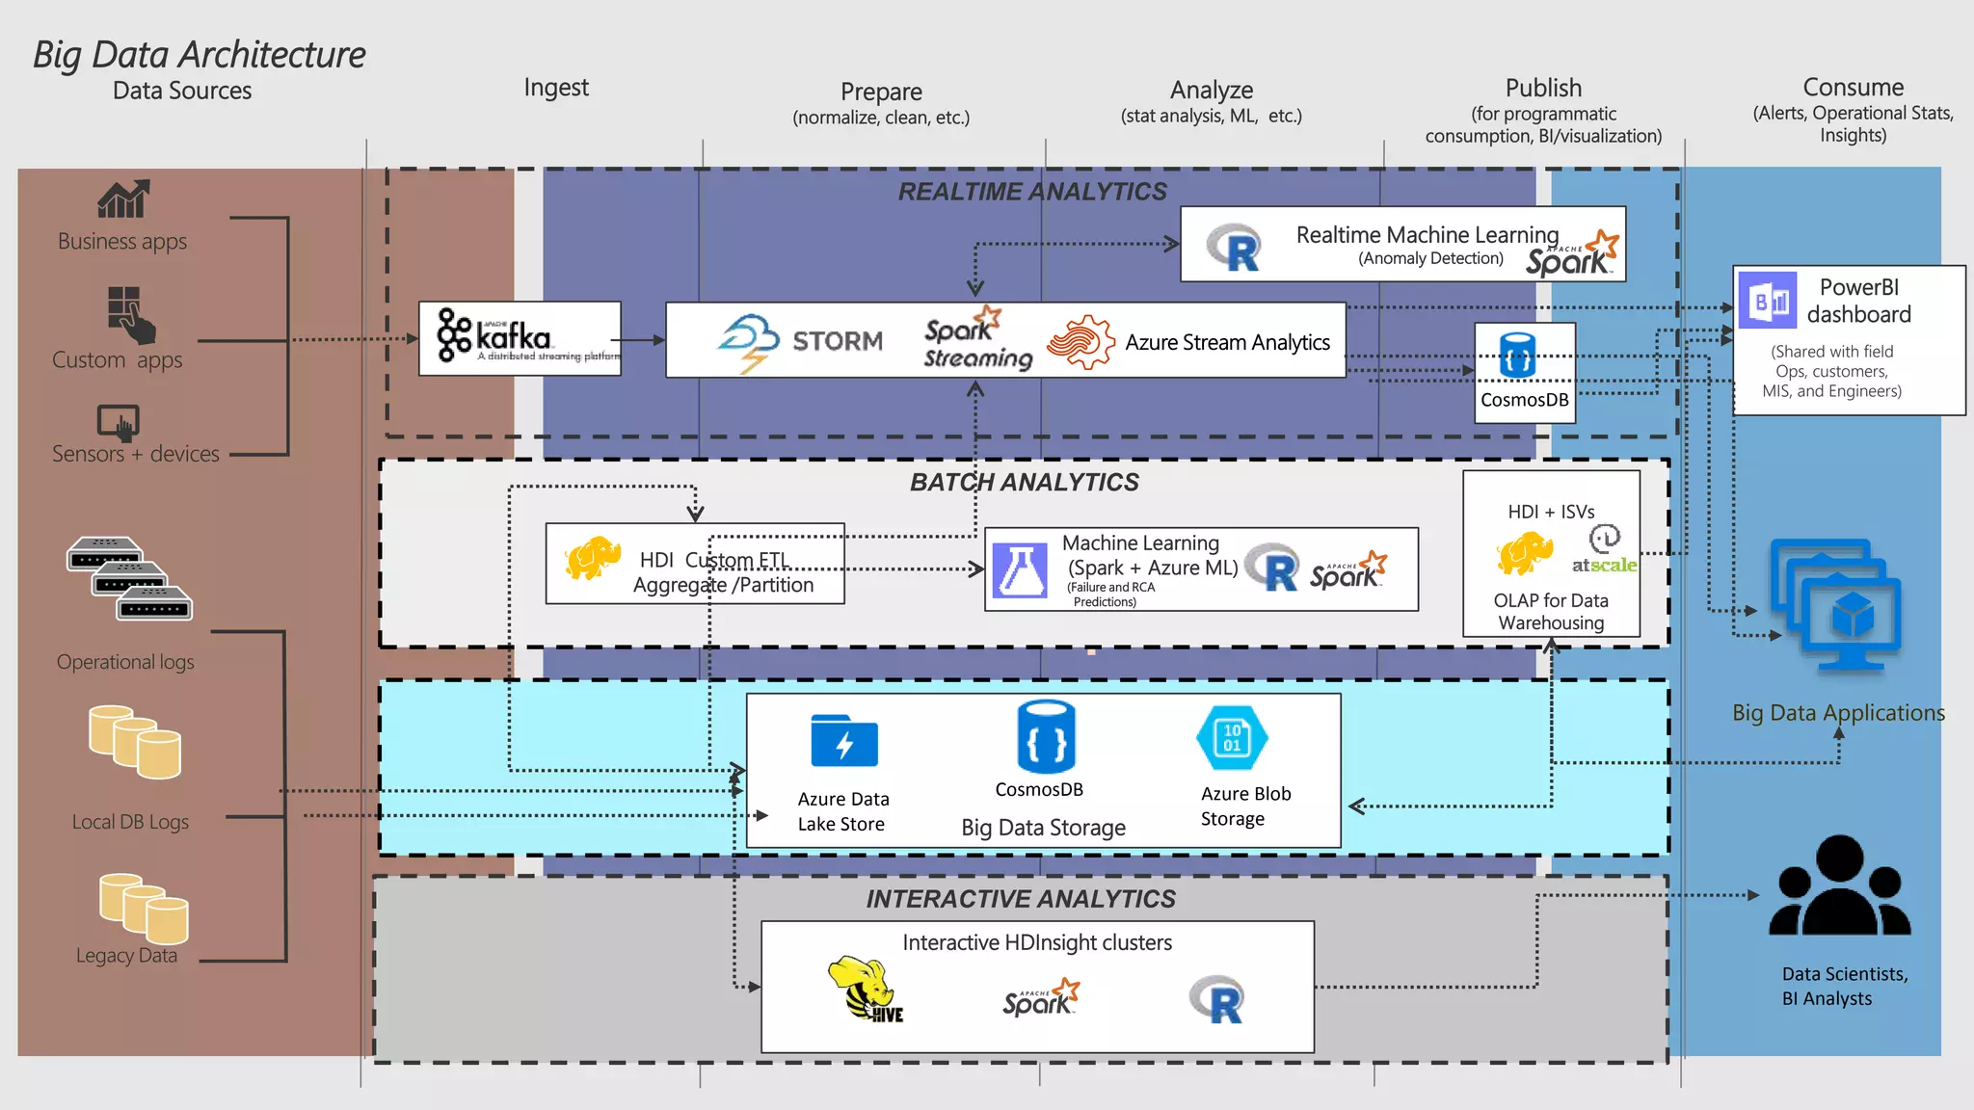Click the Operational logs label
Screen dimensions: 1974x1110
tap(125, 662)
